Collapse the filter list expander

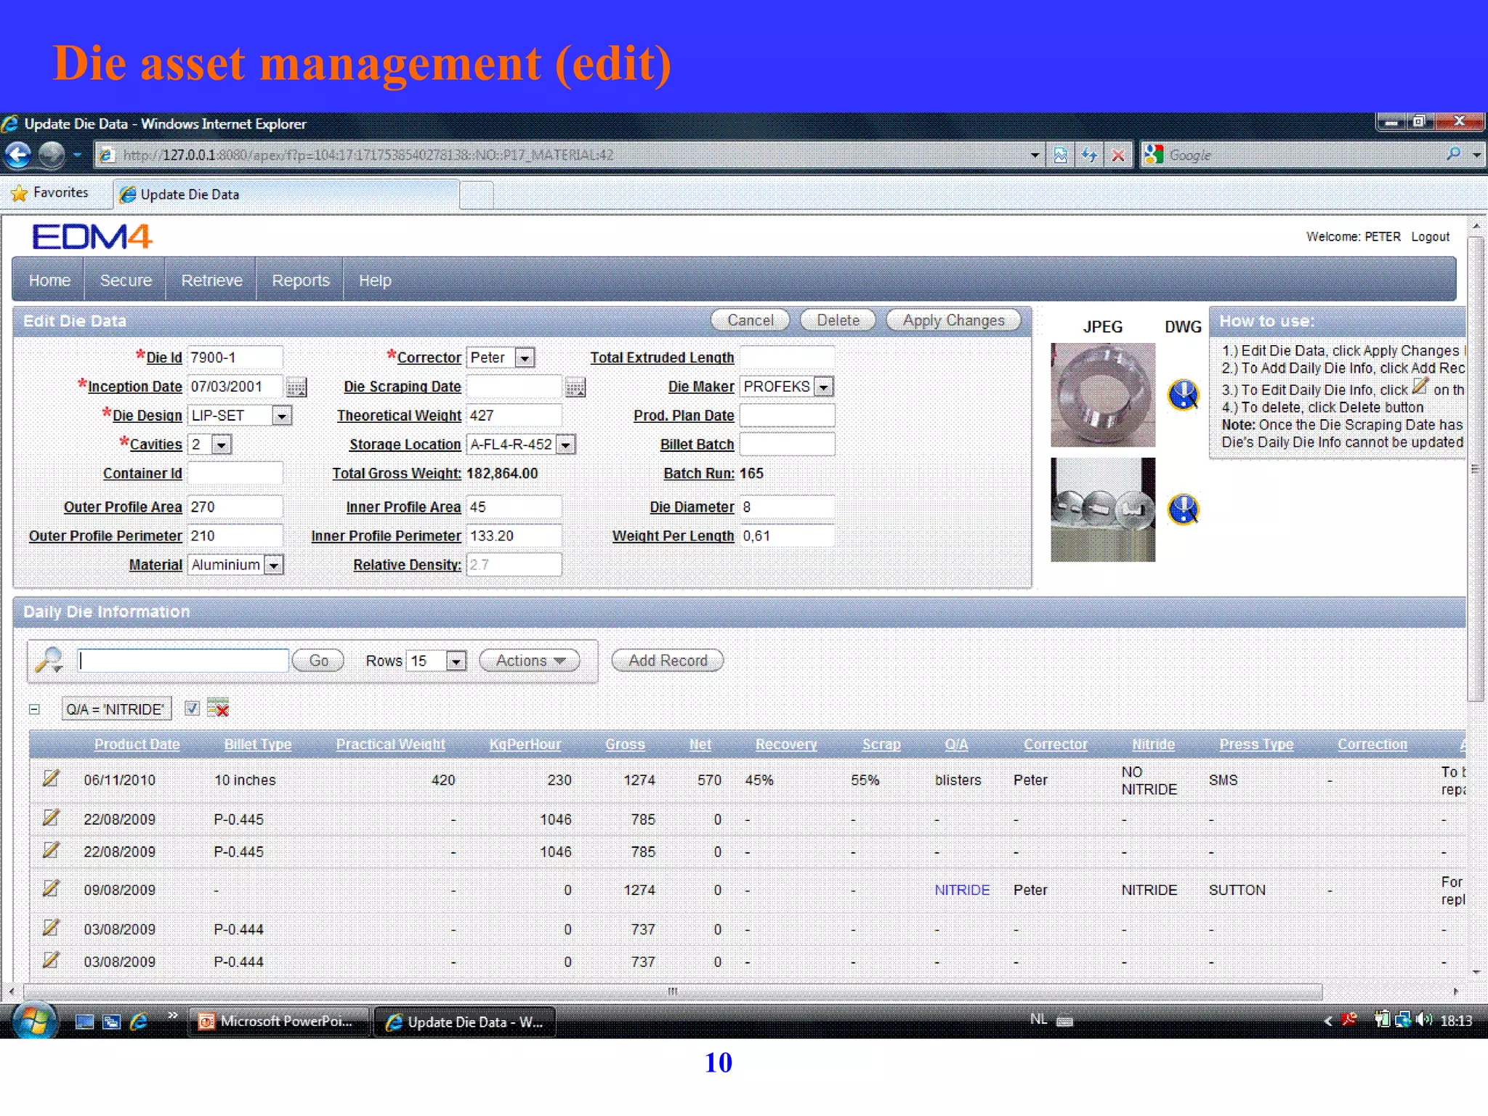point(34,709)
